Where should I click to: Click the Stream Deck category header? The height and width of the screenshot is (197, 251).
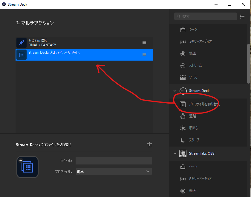pyautogui.click(x=208, y=91)
